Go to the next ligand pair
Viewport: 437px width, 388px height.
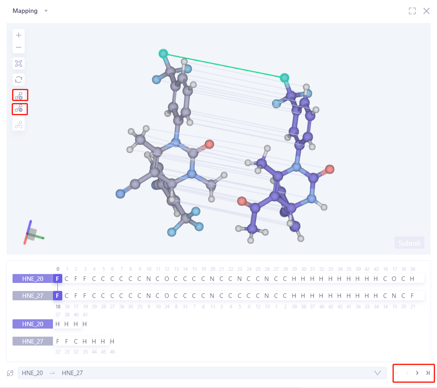pyautogui.click(x=417, y=373)
